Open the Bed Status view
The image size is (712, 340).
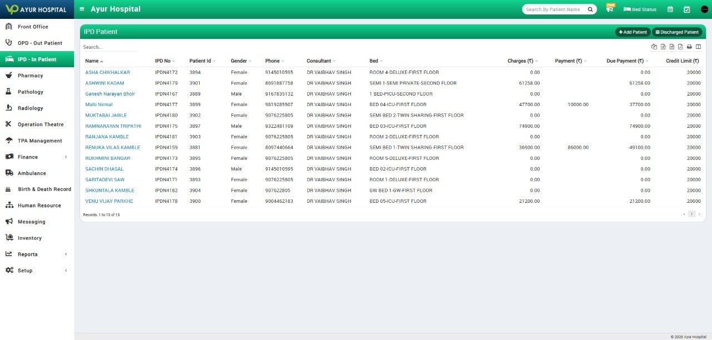pyautogui.click(x=640, y=9)
